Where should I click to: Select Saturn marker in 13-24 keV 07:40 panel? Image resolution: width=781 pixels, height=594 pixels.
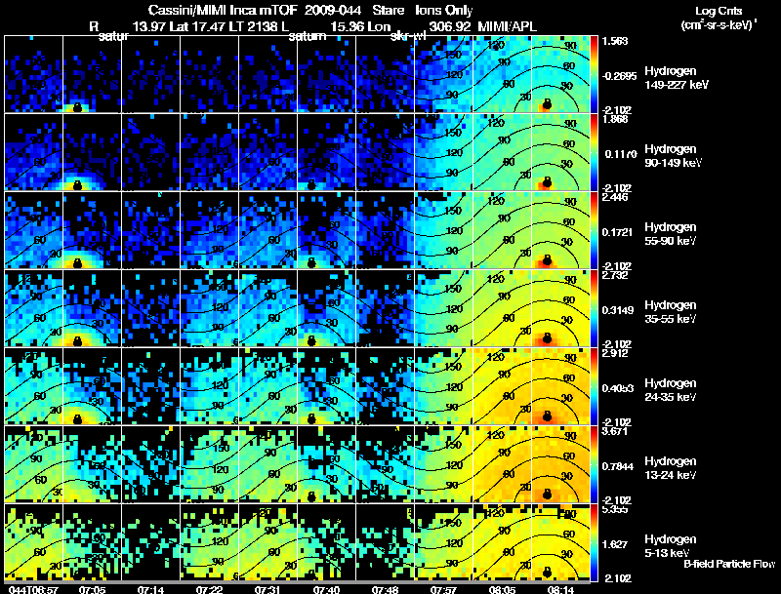pos(311,496)
